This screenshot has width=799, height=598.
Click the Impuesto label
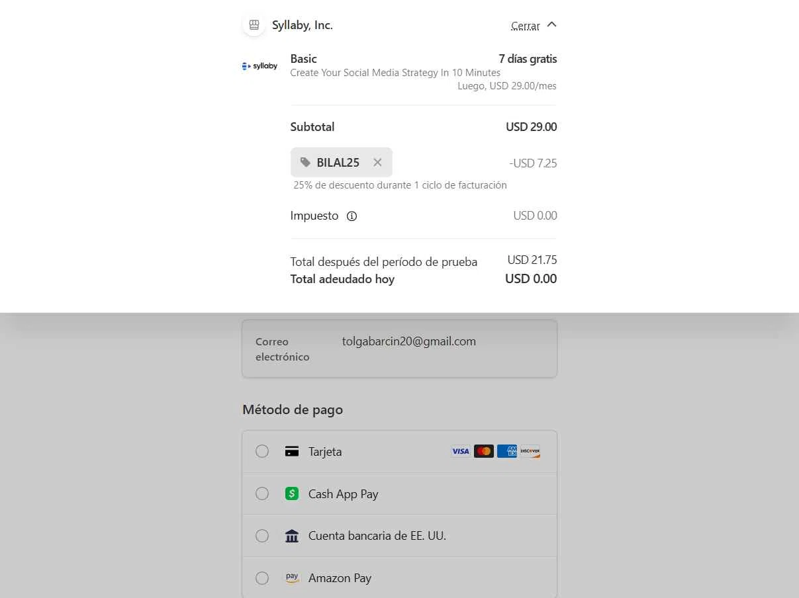coord(314,216)
